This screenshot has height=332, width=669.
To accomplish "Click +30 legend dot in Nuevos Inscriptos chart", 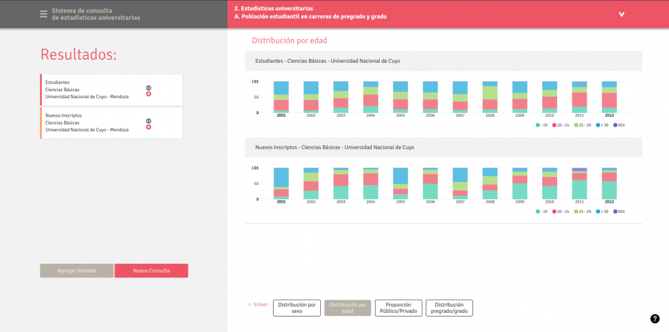I will tap(598, 212).
